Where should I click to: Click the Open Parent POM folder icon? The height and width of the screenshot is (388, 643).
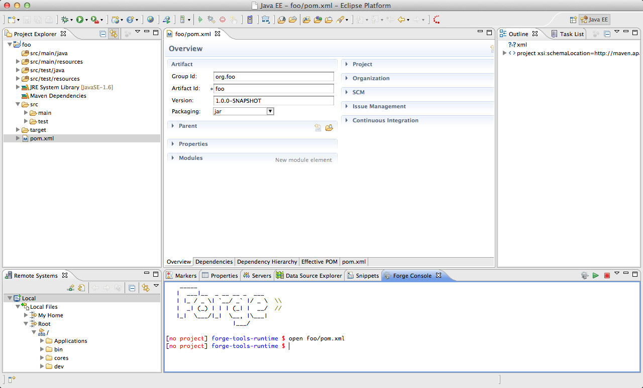(x=329, y=127)
